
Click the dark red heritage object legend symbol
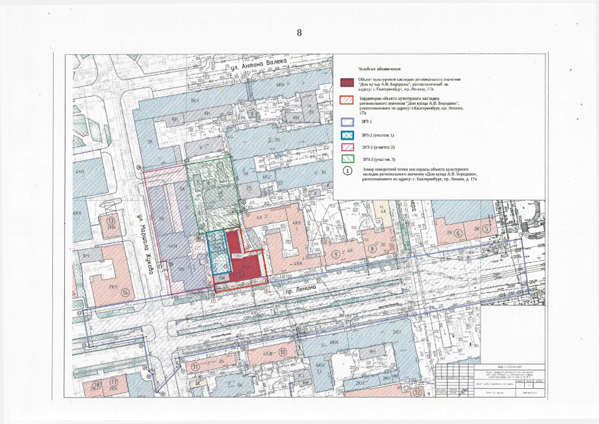point(346,82)
